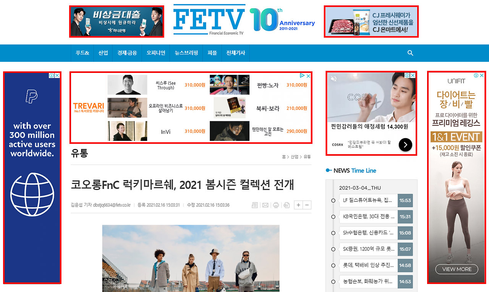Open the site search with the magnifier icon

pos(410,53)
